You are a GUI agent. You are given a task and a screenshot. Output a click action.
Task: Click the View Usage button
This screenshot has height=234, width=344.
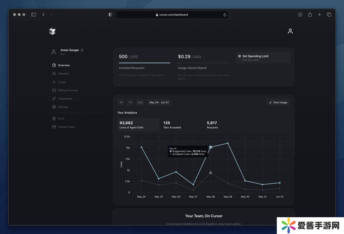(x=278, y=102)
